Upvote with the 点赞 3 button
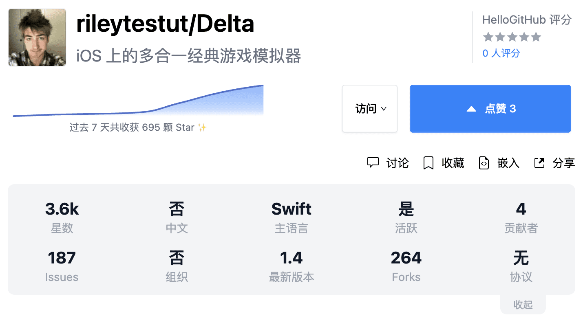583x316 pixels. 490,109
